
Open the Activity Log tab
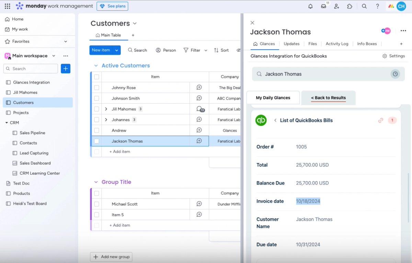pos(337,44)
